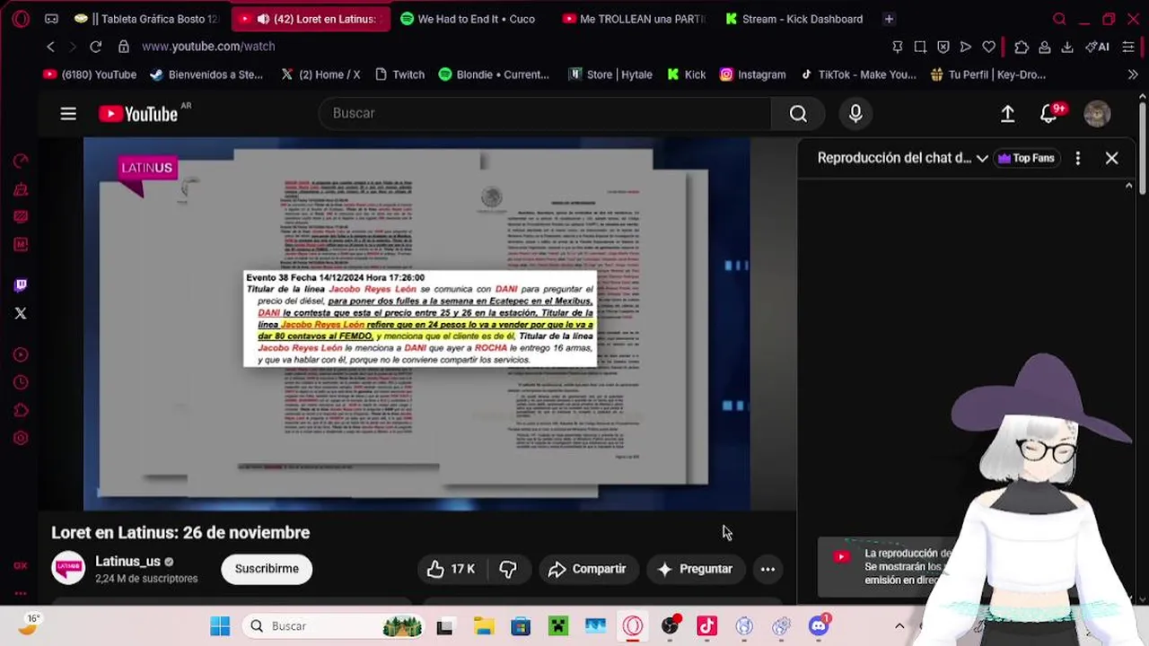The height and width of the screenshot is (646, 1149).
Task: Open the YouTube account avatar menu
Action: click(1097, 113)
